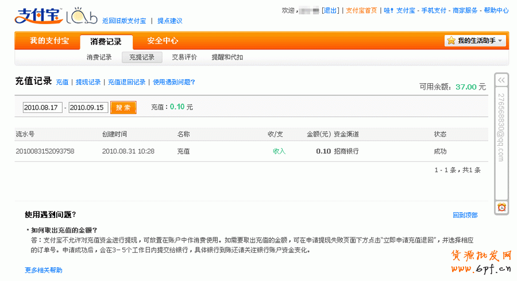Image resolution: width=517 pixels, height=281 pixels.
Task: Click the star icon in 我的生活助手
Action: [451, 41]
